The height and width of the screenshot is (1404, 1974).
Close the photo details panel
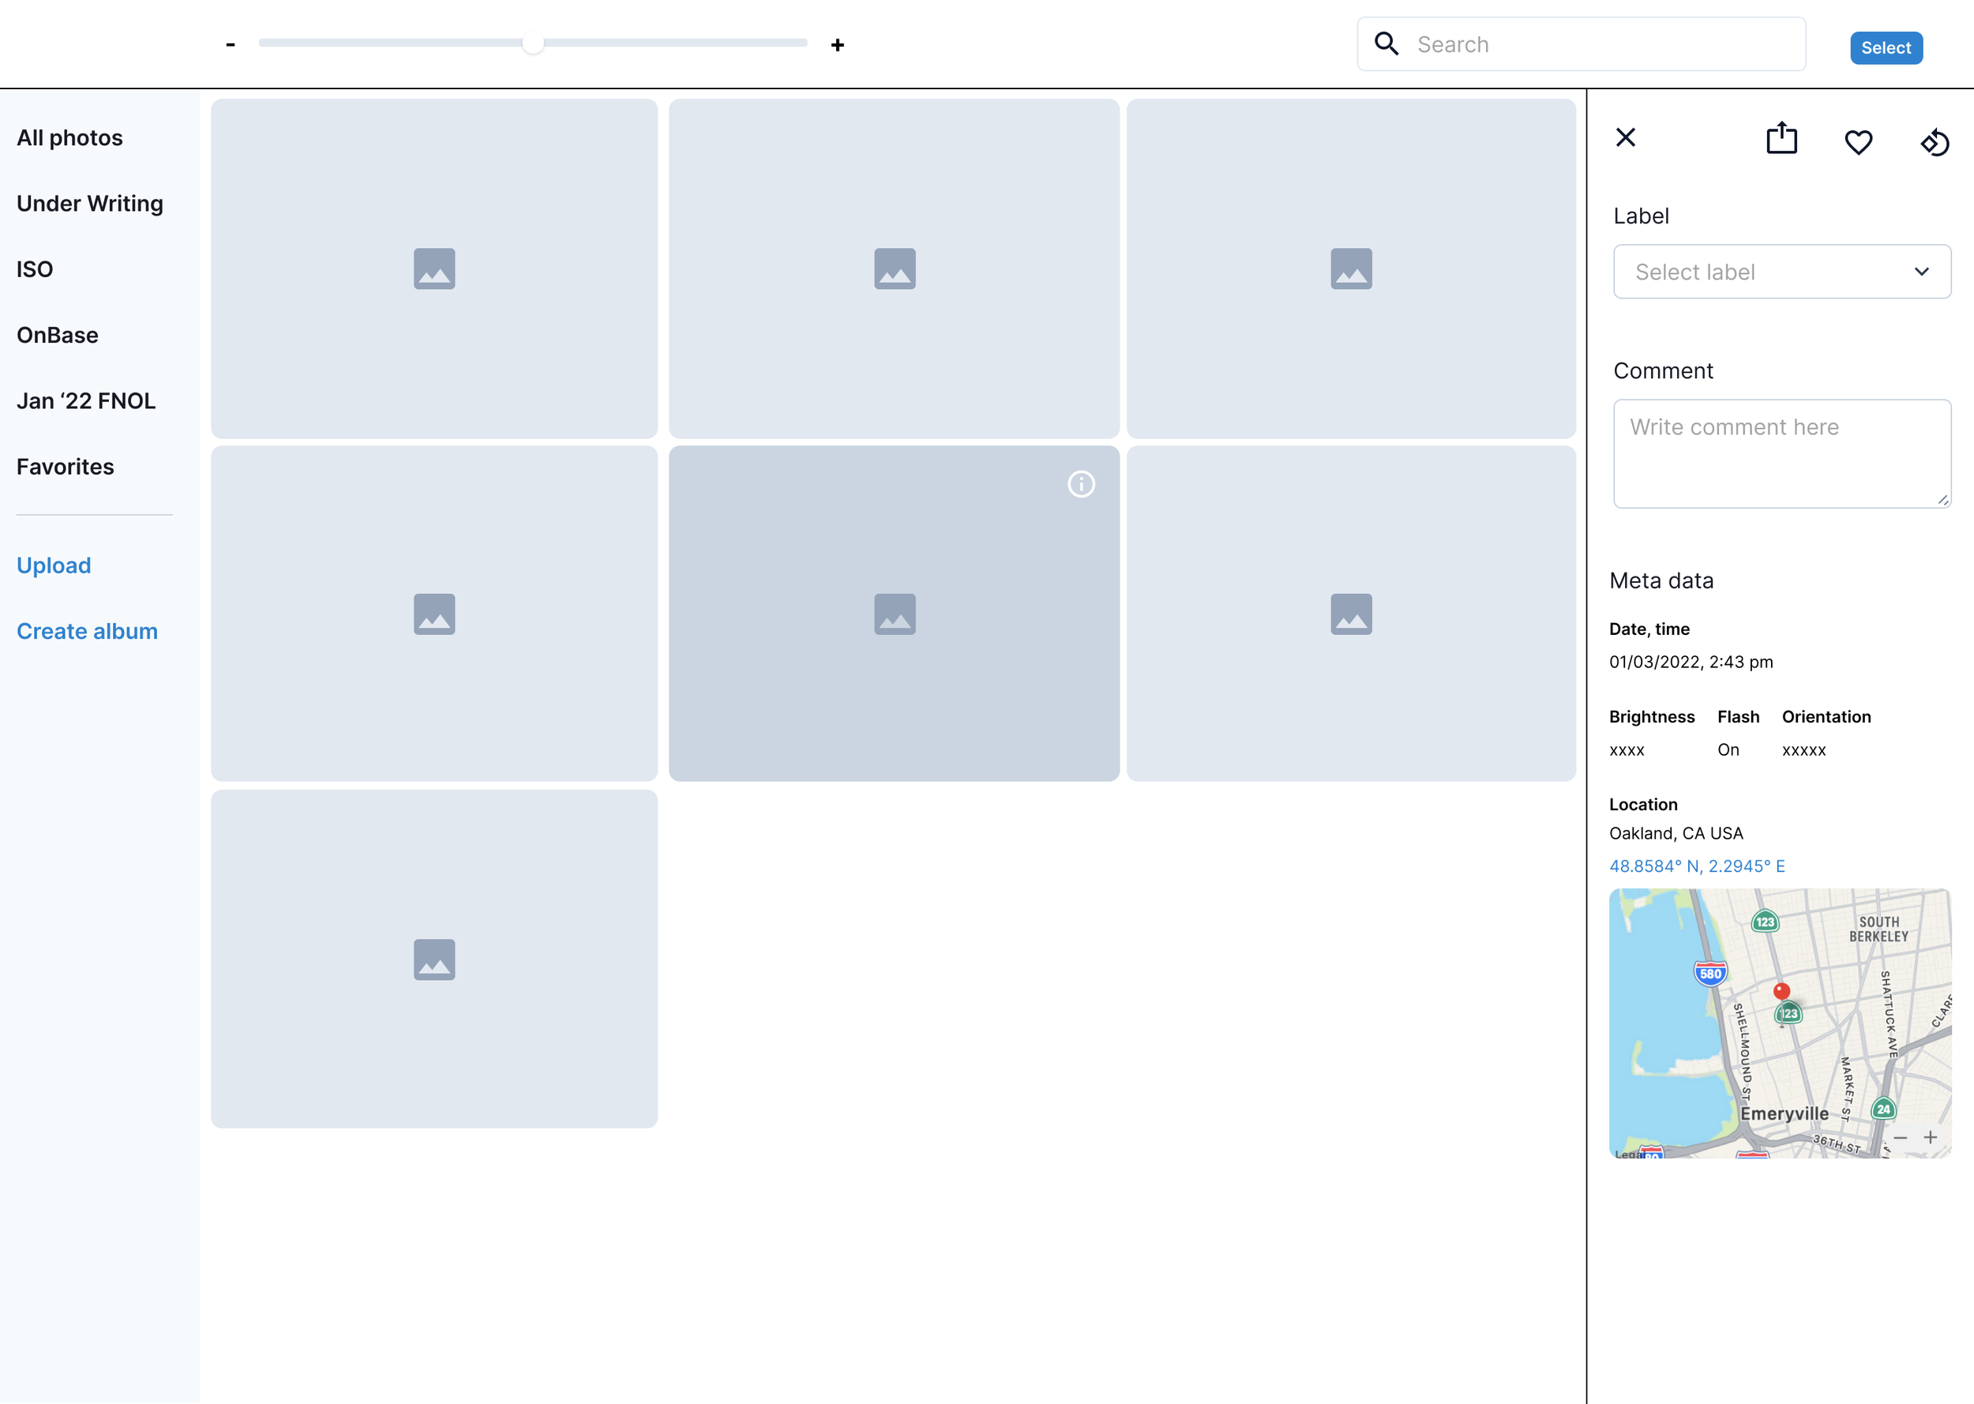click(x=1625, y=137)
